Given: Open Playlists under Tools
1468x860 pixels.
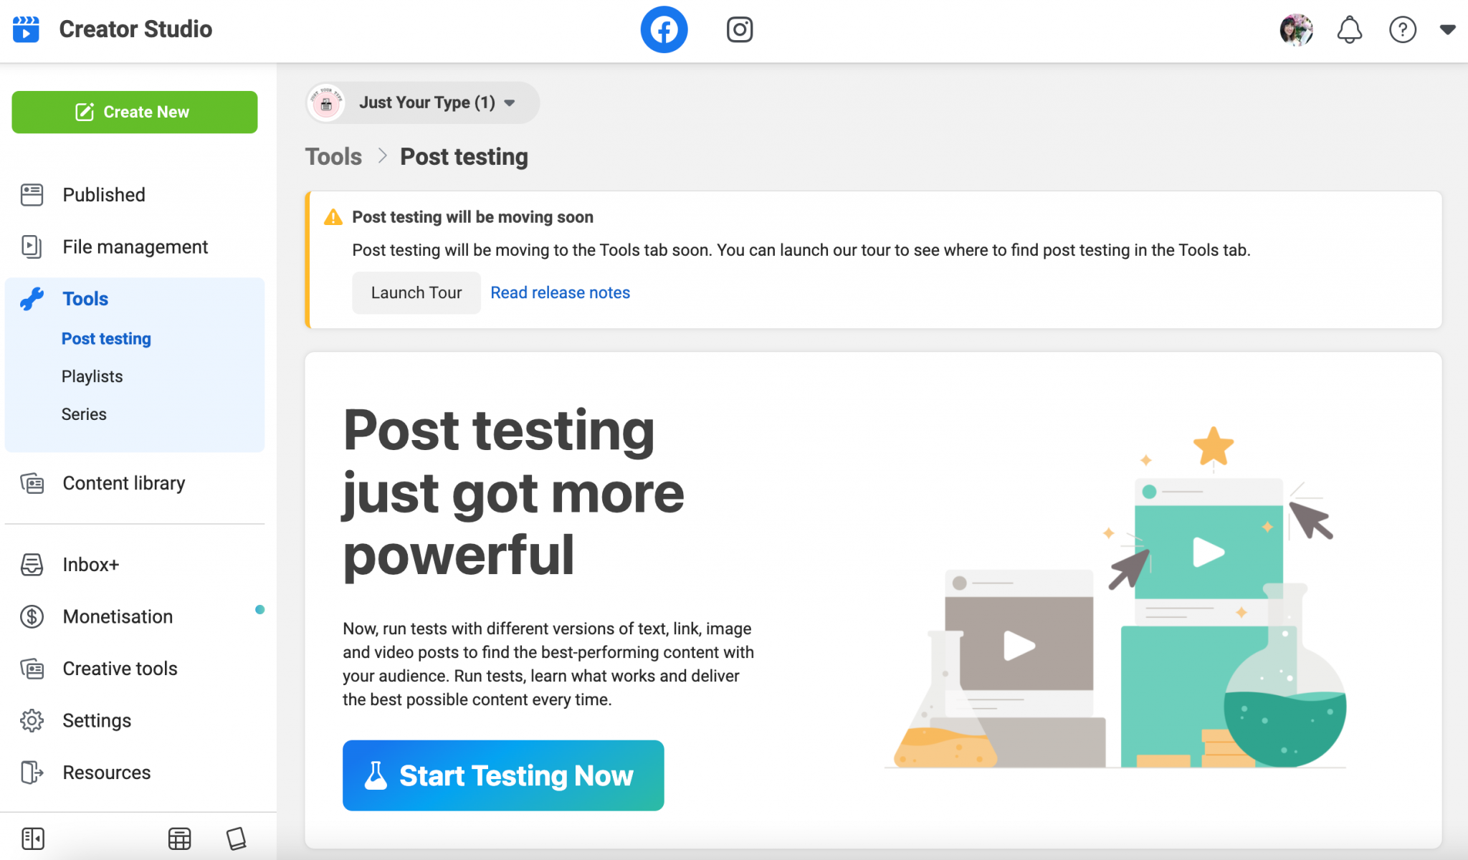Looking at the screenshot, I should tap(92, 376).
